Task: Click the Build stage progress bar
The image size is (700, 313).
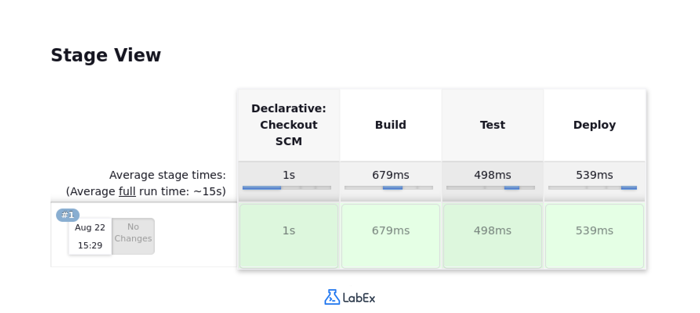Action: coord(390,188)
